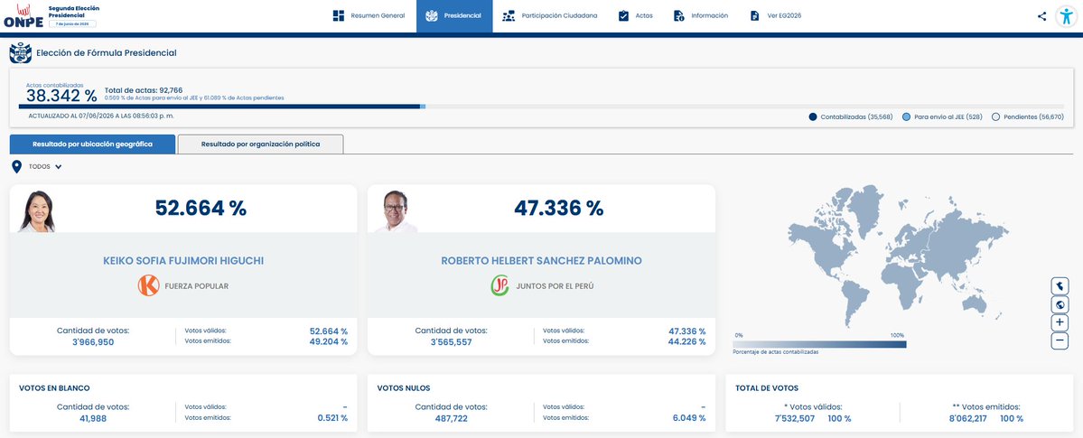This screenshot has height=438, width=1083.
Task: Click 44.226 % votos emitidos value
Action: pos(687,341)
